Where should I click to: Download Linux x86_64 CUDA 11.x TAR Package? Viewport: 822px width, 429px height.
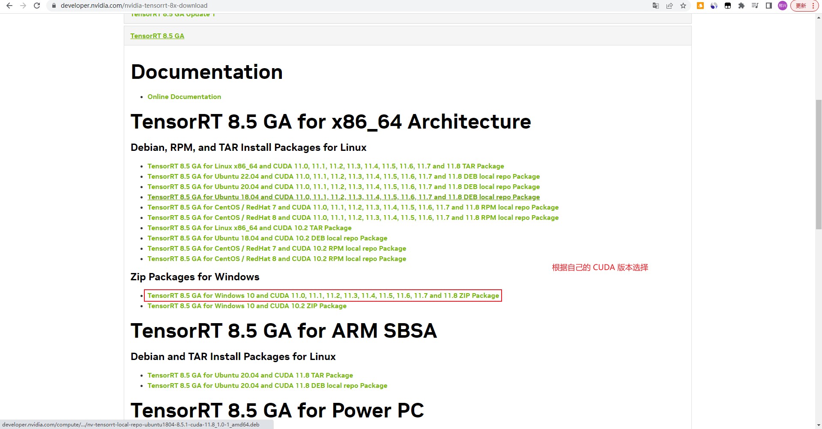click(326, 166)
